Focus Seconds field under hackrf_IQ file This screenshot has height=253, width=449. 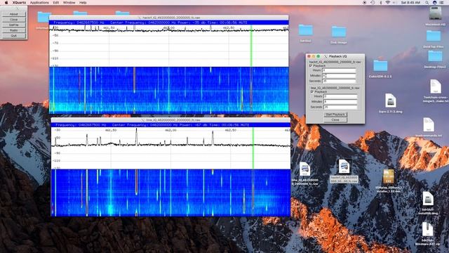pyautogui.click(x=339, y=82)
